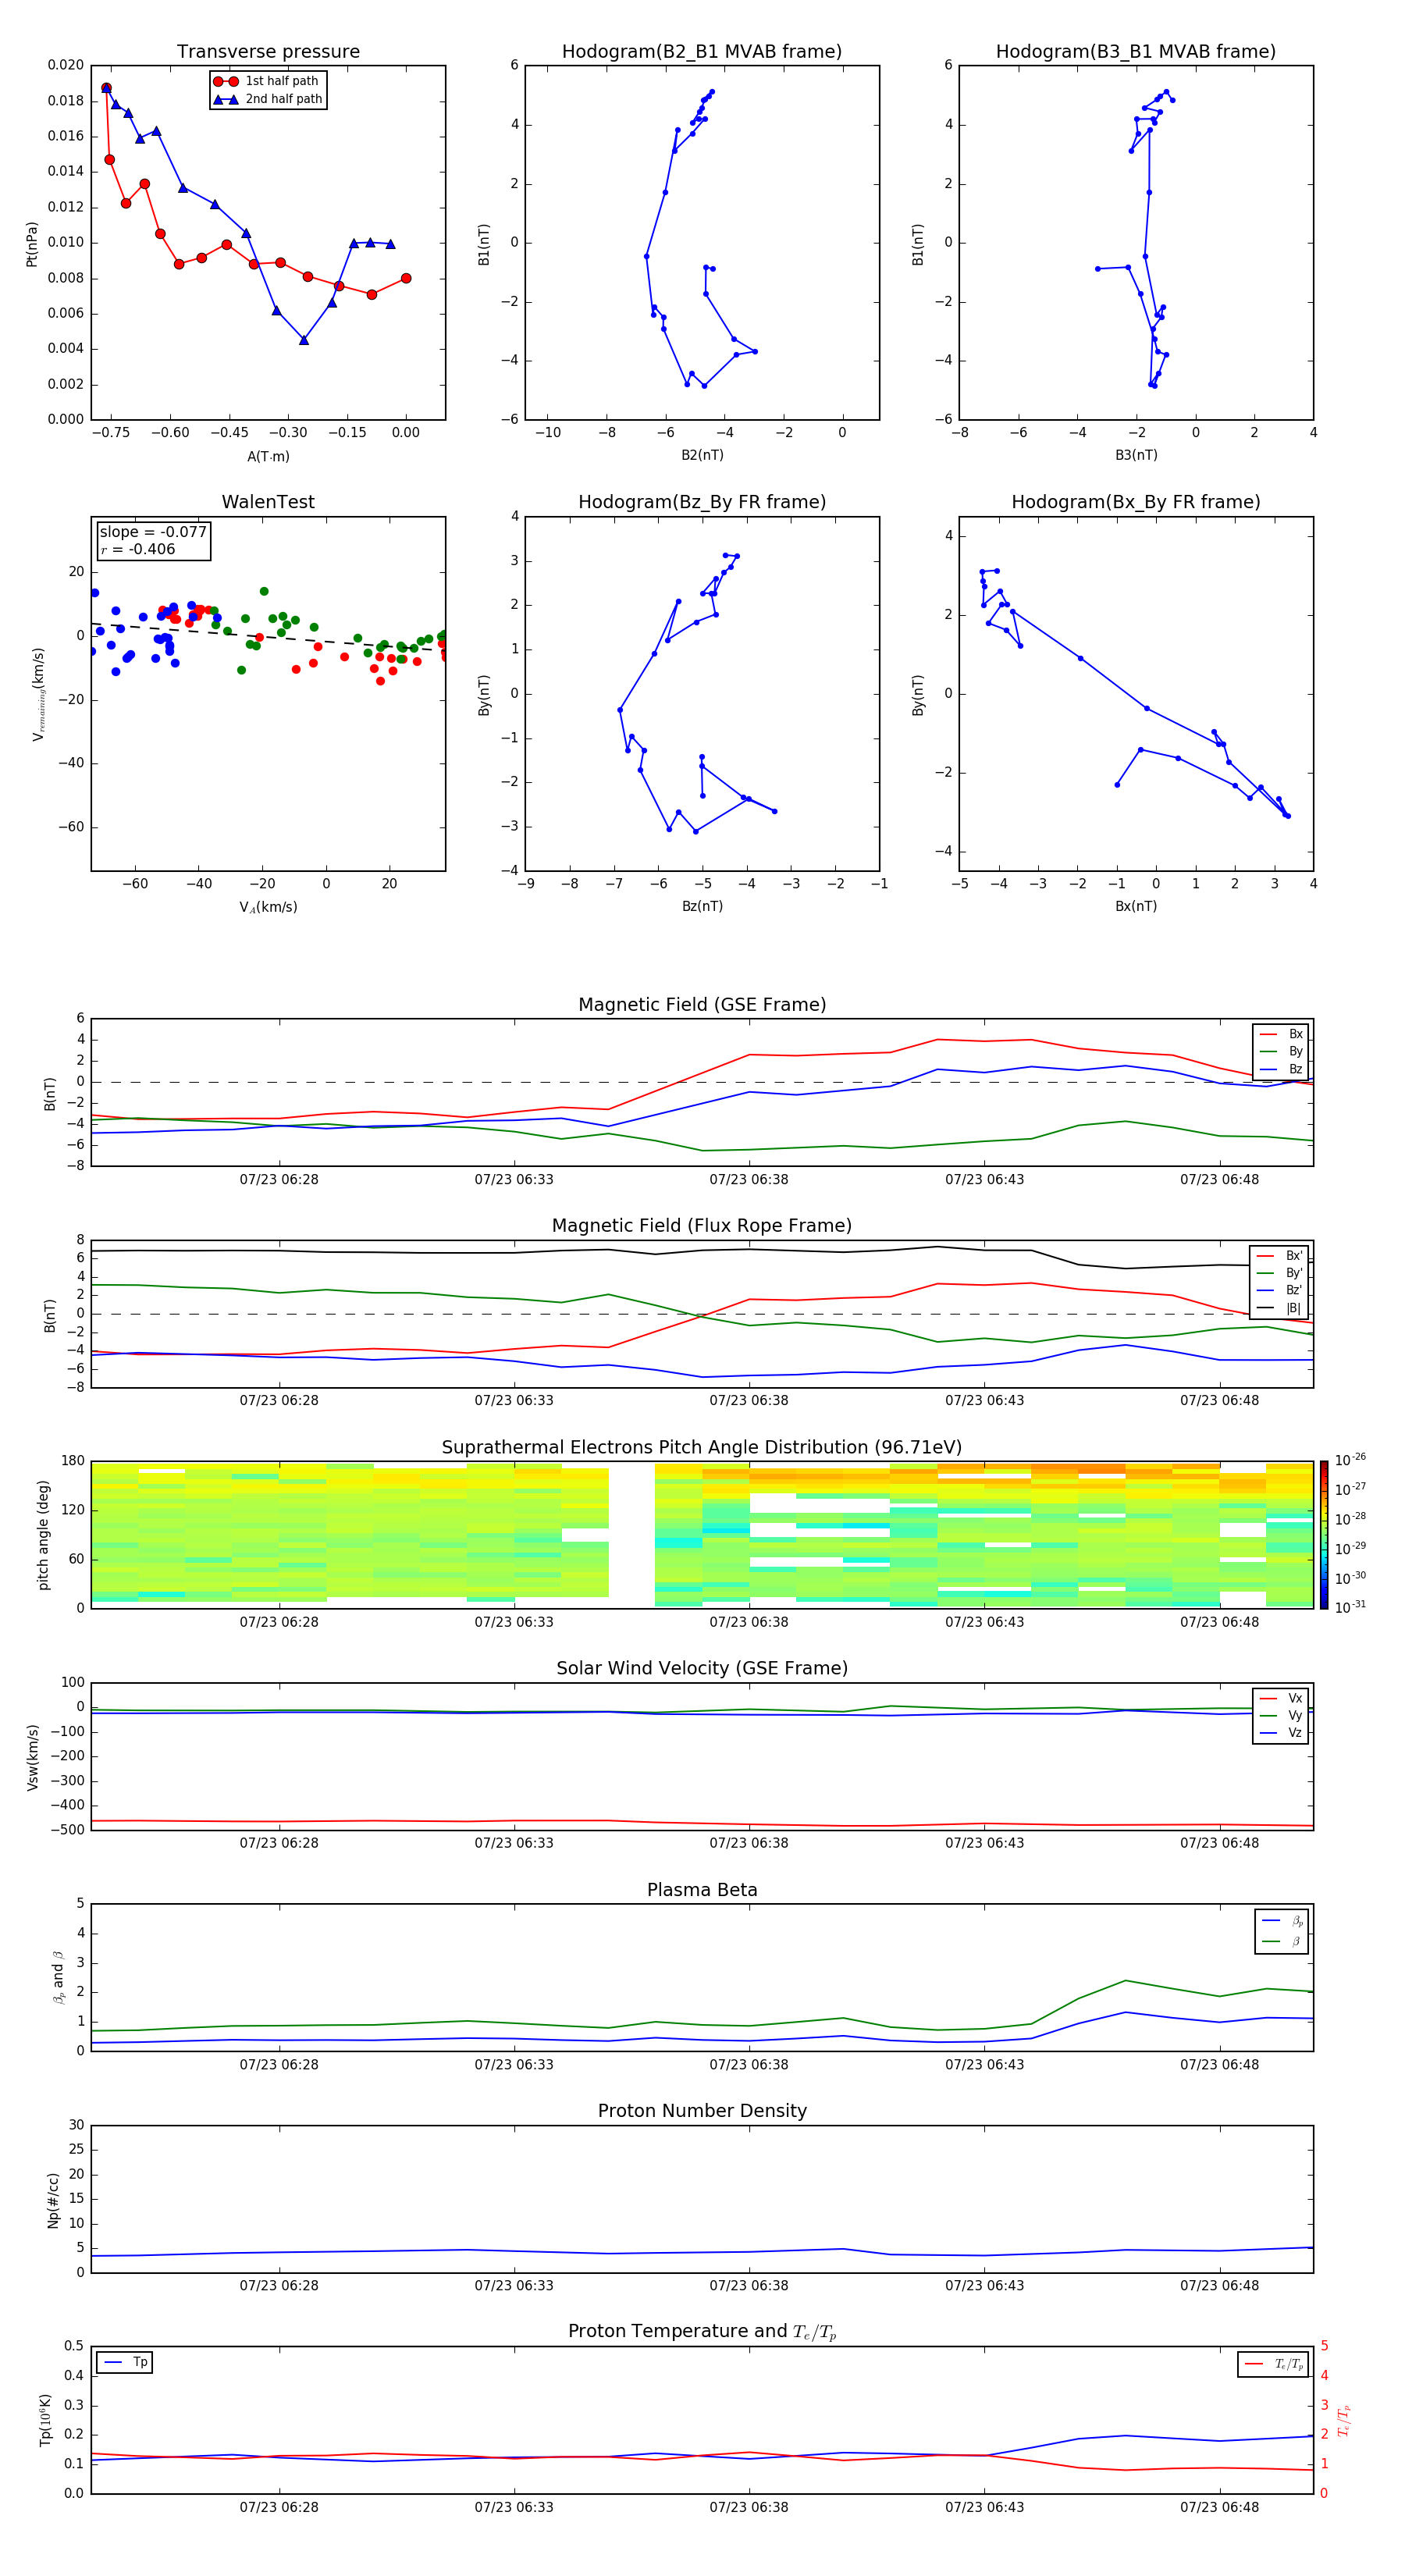
Task: Click the Bx' legend entry in Flux Rope panel
Action: (x=1280, y=1256)
